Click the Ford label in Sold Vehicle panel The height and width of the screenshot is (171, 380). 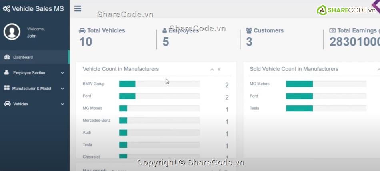254,96
